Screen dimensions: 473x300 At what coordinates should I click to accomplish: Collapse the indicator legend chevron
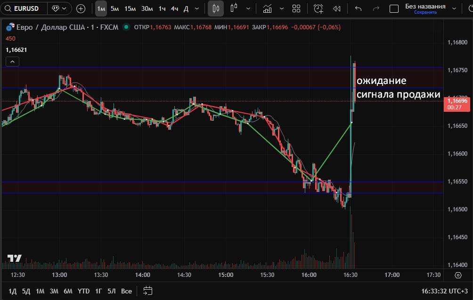pyautogui.click(x=12, y=61)
